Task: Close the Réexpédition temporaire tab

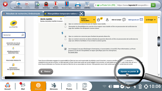Action: coord(81,14)
